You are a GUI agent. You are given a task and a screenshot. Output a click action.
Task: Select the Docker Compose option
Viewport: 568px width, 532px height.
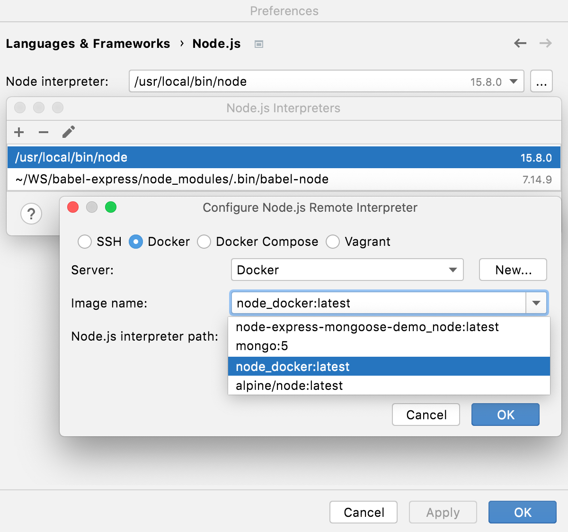coord(204,242)
